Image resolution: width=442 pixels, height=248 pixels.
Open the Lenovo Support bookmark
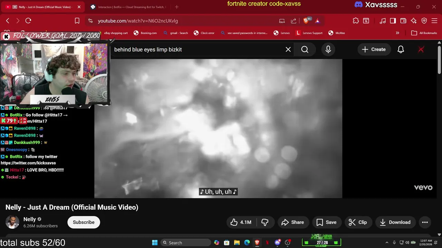(x=309, y=33)
